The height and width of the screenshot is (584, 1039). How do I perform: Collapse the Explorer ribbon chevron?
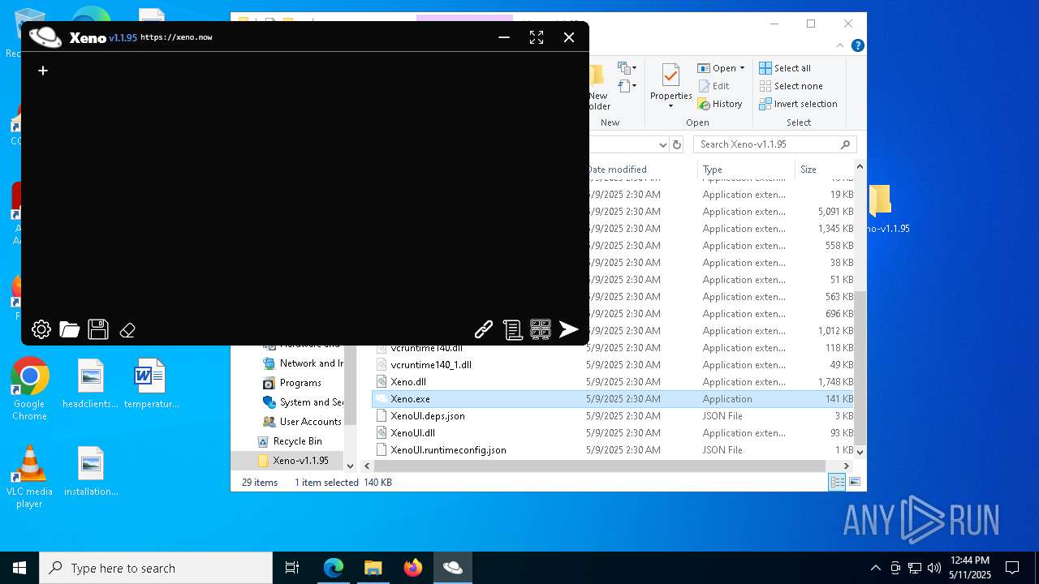[841, 45]
